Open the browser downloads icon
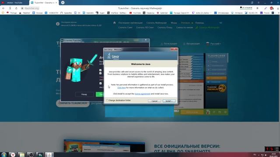This screenshot has width=280, height=157. pyautogui.click(x=278, y=8)
